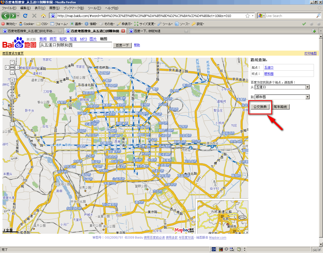Click the 百度一下 search button
Screen dimensions: 323x253
pyautogui.click(x=122, y=45)
